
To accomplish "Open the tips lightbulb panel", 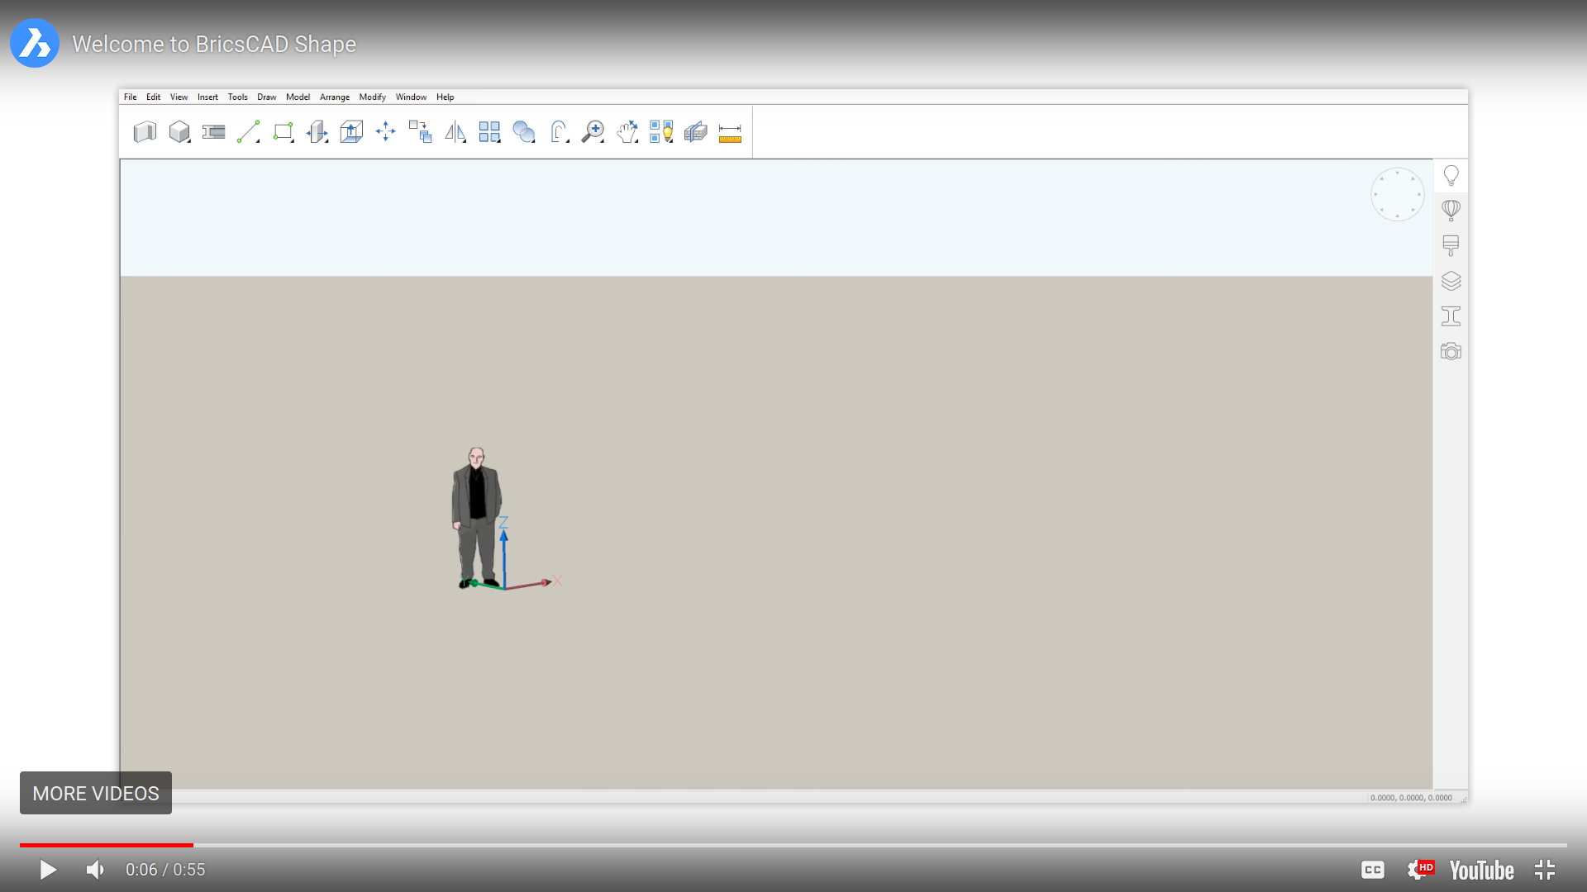I will pos(1451,176).
